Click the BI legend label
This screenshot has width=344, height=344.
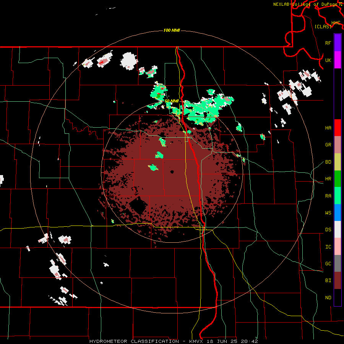pyautogui.click(x=328, y=281)
